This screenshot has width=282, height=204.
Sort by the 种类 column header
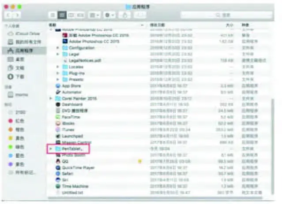click(x=245, y=25)
